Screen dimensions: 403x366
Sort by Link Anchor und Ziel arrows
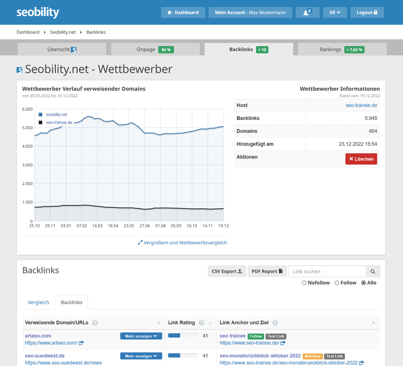[x=373, y=323]
